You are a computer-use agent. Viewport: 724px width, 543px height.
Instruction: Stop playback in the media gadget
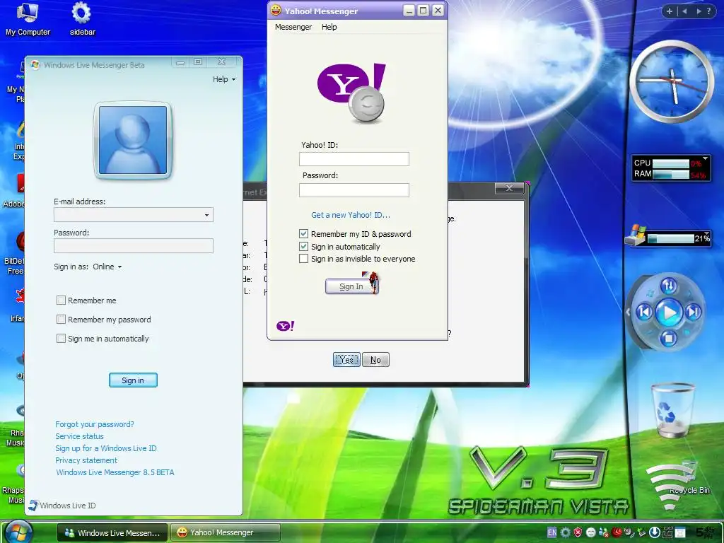[x=669, y=339]
